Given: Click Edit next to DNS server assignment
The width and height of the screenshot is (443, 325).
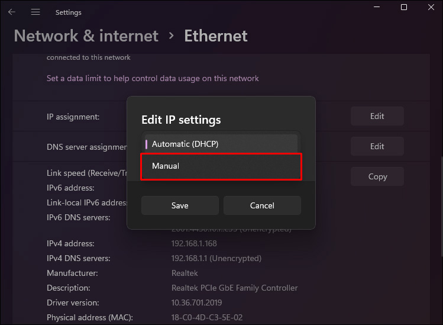Looking at the screenshot, I should pyautogui.click(x=377, y=146).
